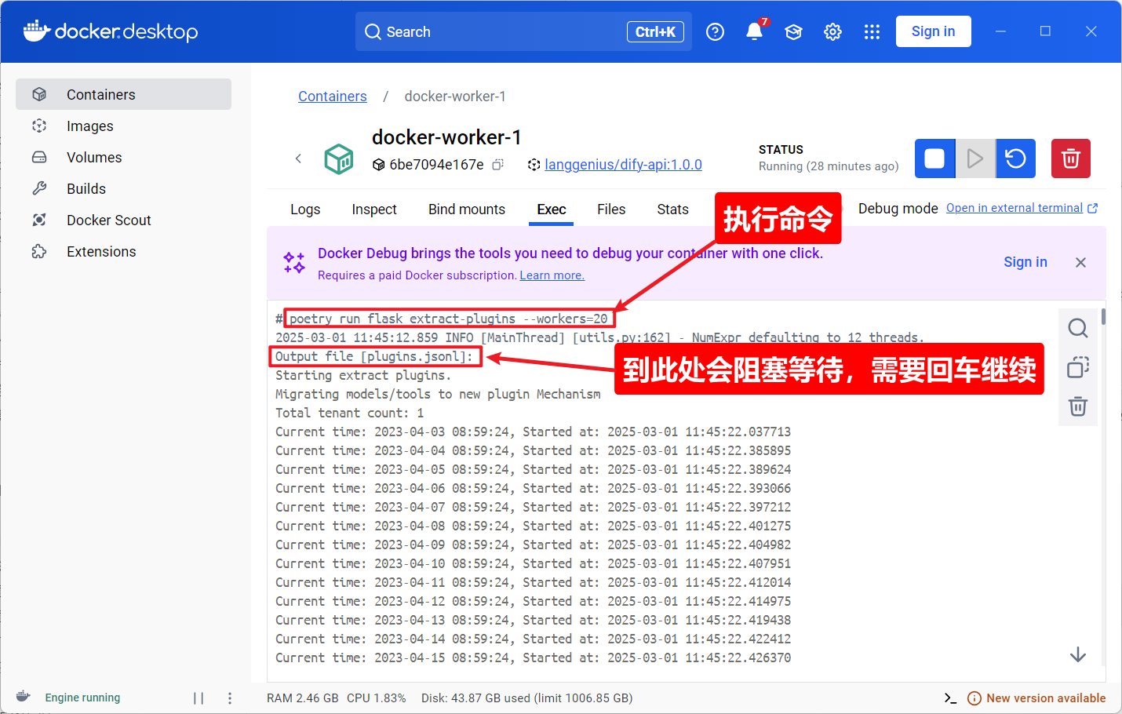Click the 'Starting extract plugins.' line
The height and width of the screenshot is (714, 1122).
point(363,375)
